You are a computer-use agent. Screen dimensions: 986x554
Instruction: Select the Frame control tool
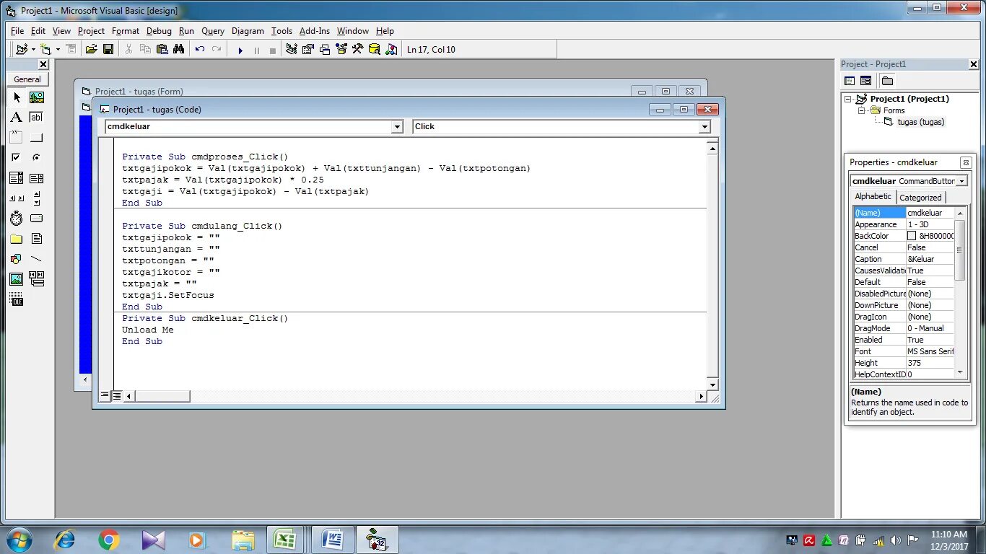click(x=17, y=138)
